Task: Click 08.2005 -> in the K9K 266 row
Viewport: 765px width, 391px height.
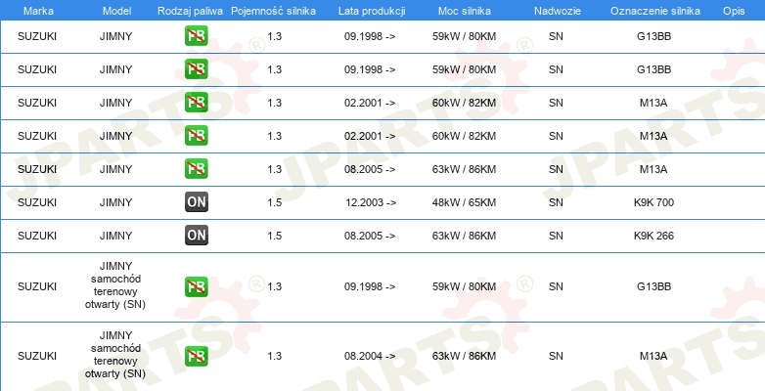Action: point(370,236)
